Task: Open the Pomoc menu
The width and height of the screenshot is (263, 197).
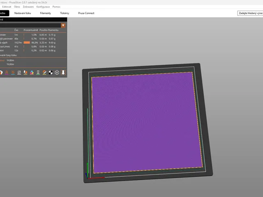Action: click(x=56, y=7)
